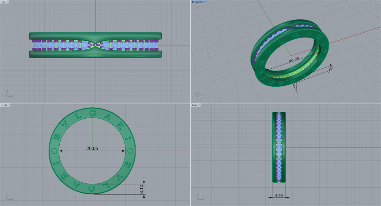Viewport: 381px width, 206px height.
Task: Select the Perspective viewport title
Action: coord(197,2)
